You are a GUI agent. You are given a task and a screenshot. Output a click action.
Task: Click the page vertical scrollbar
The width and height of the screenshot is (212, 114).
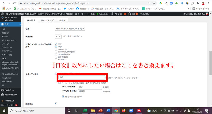tap(210, 63)
